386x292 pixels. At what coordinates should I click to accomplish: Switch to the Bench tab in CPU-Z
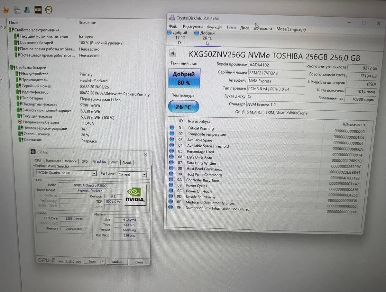114,162
